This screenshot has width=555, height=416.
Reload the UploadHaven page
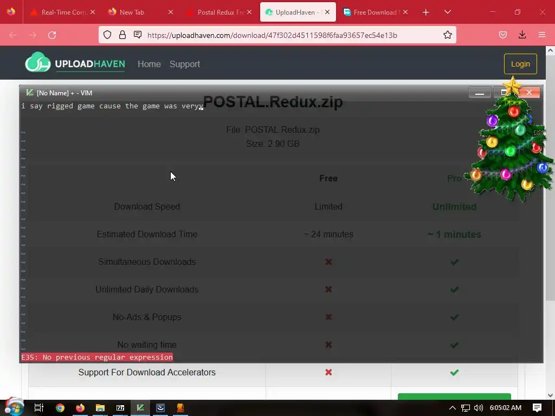pyautogui.click(x=52, y=35)
